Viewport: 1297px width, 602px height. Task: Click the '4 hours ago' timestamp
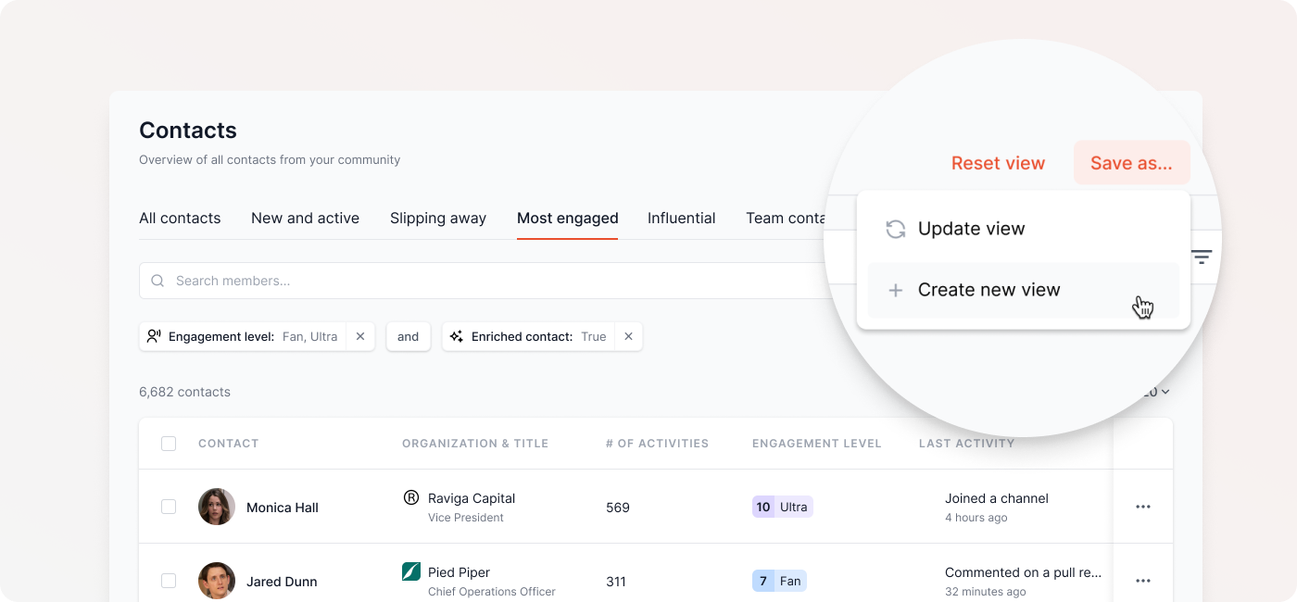(976, 518)
